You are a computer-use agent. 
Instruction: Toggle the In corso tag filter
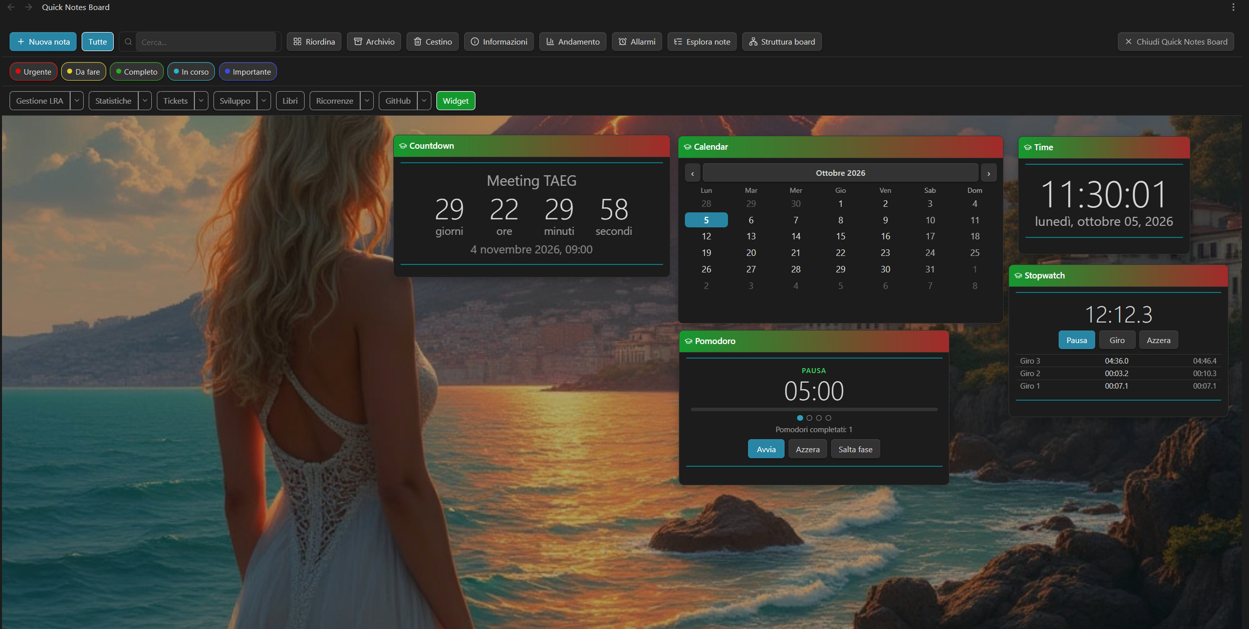(x=191, y=72)
